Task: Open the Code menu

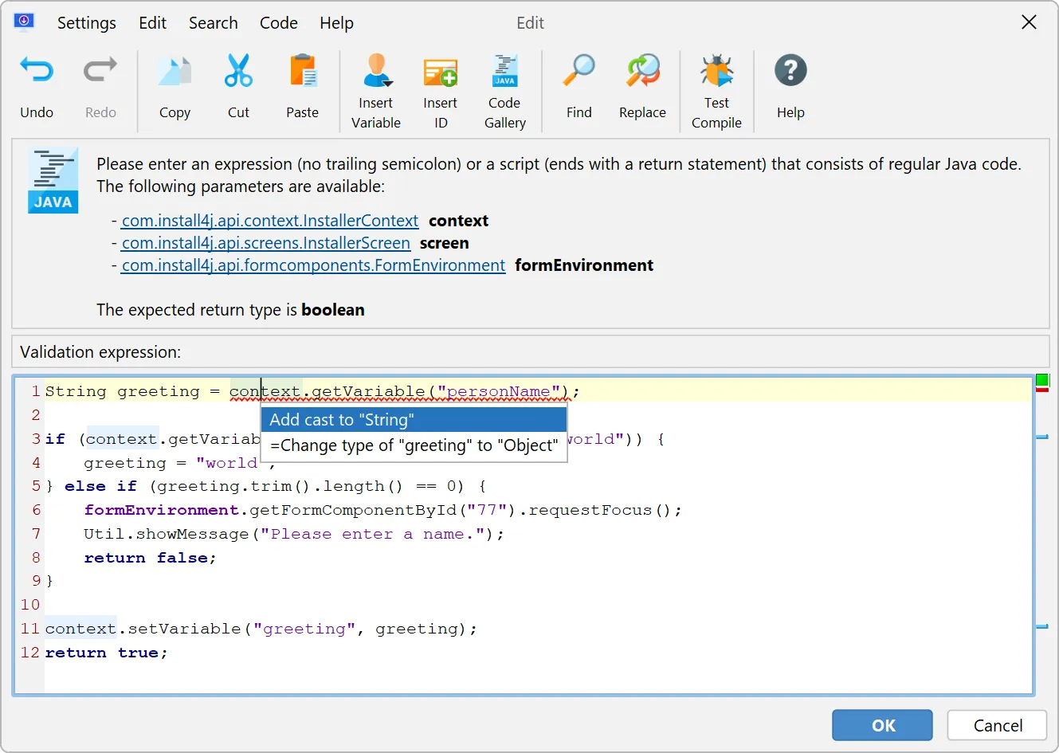Action: pos(279,23)
